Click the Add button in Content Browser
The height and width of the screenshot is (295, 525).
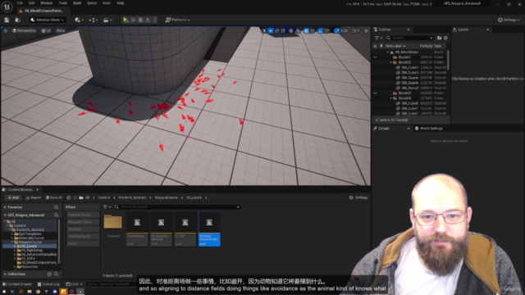point(13,197)
